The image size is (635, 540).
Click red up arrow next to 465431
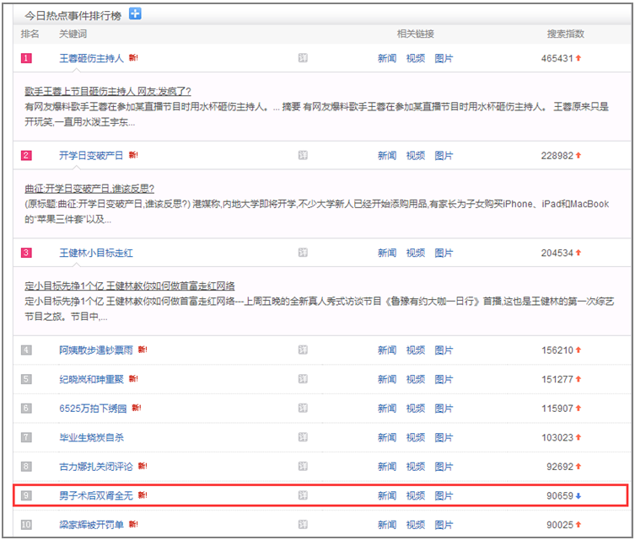click(578, 59)
